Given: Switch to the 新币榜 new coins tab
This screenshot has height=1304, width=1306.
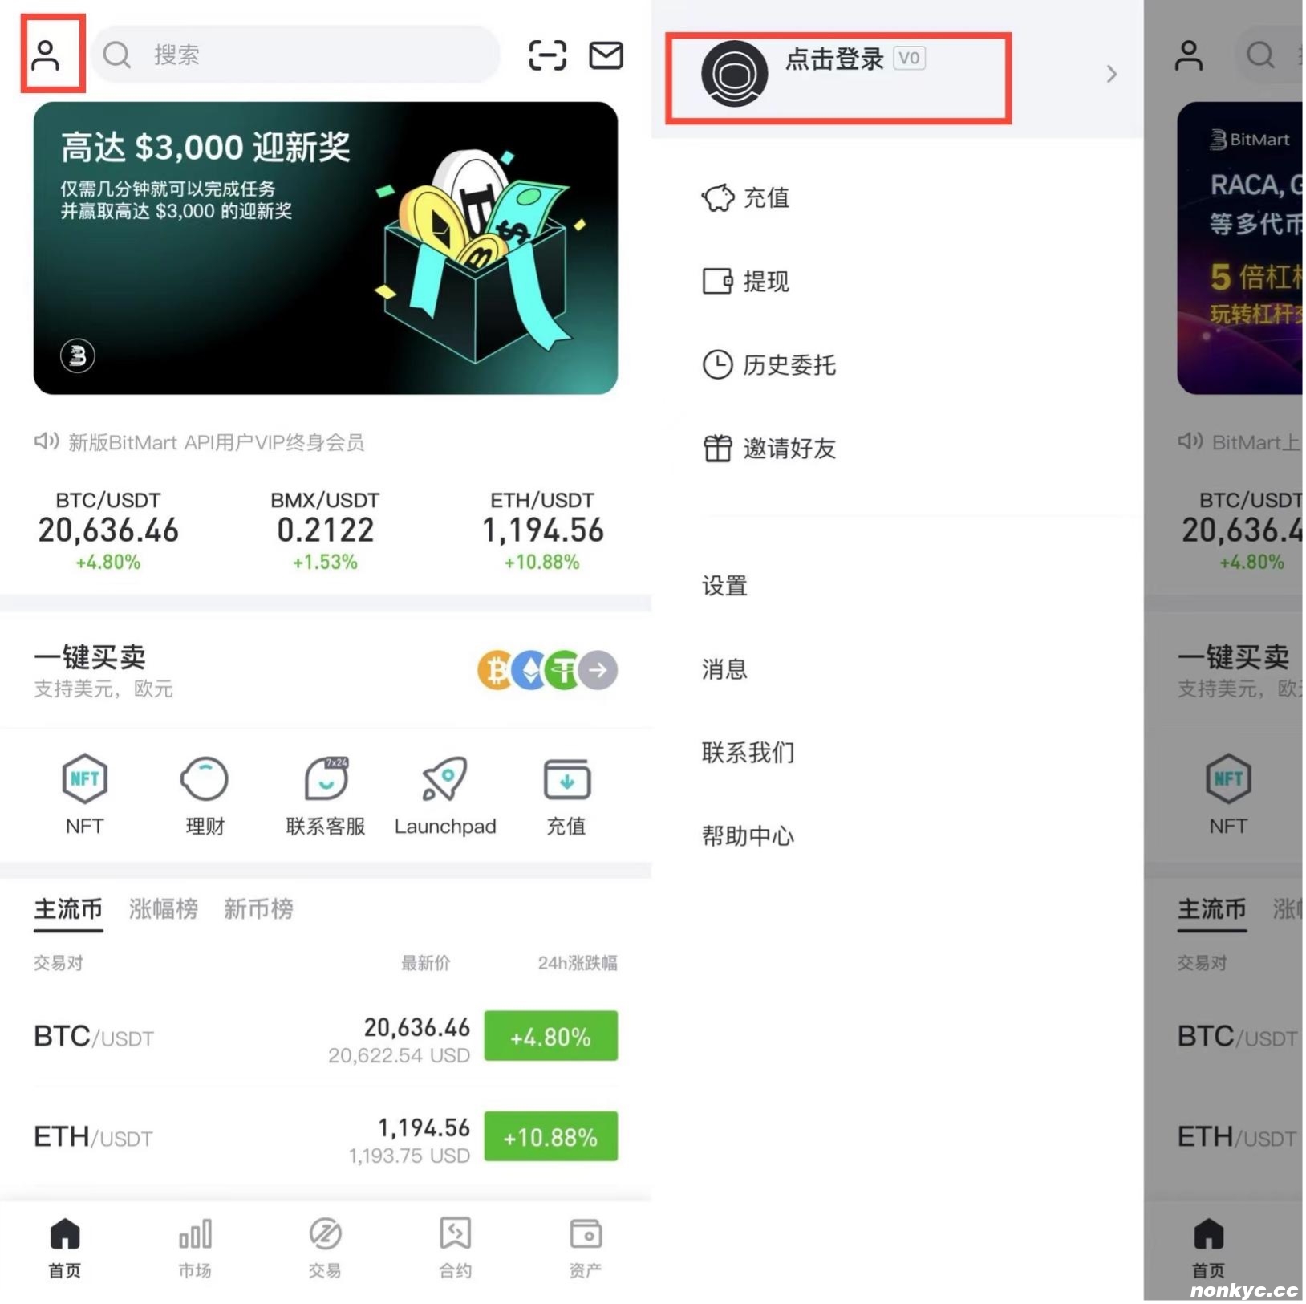Looking at the screenshot, I should click(x=258, y=908).
